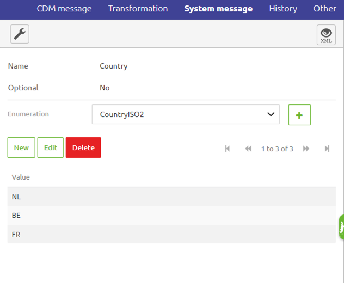Go to the next page of values

point(306,149)
